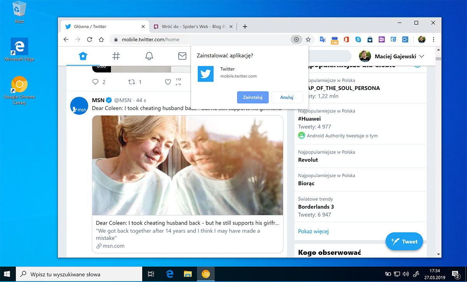This screenshot has height=282, width=467.
Task: Click the install app plus icon in address bar
Action: tap(296, 39)
